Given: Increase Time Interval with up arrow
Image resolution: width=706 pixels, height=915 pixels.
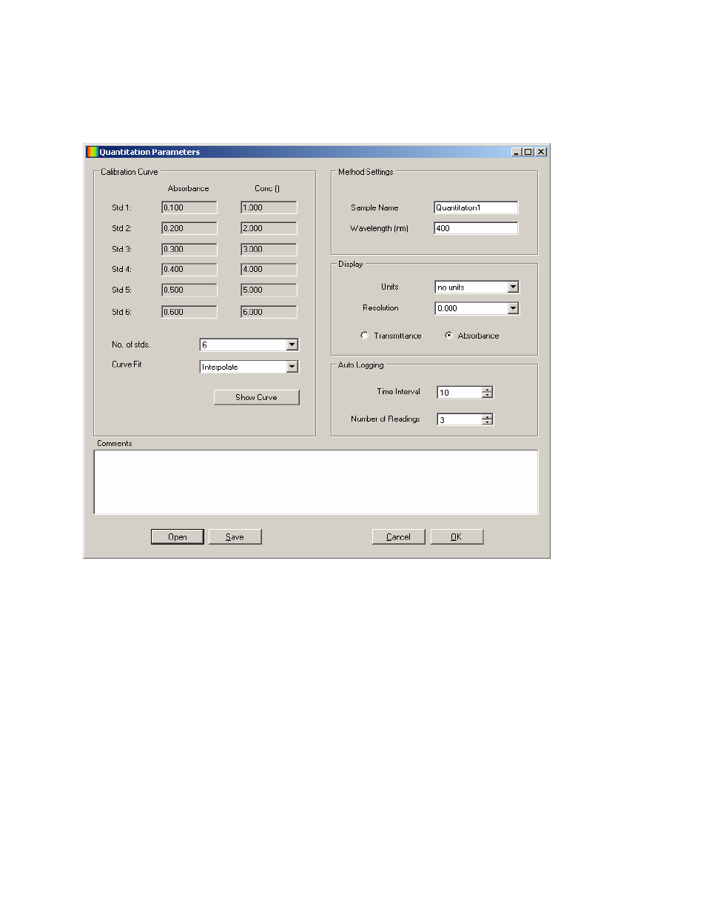Looking at the screenshot, I should [x=487, y=390].
